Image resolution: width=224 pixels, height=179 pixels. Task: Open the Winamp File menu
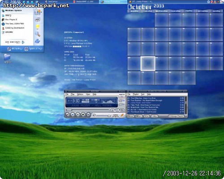click(x=67, y=94)
